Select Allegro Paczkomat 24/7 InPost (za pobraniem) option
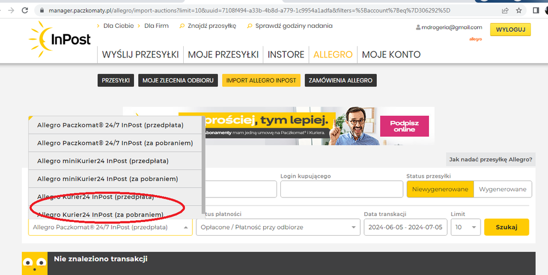Image resolution: width=548 pixels, height=275 pixels. point(115,143)
